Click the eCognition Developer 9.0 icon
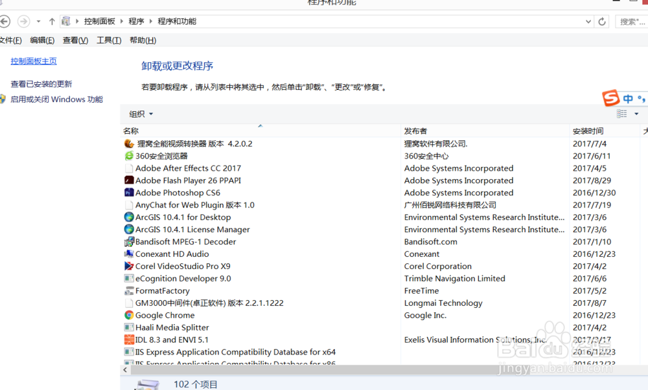The image size is (648, 390). 129,278
